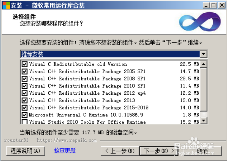The width and height of the screenshot is (227, 161).
Task: Click the component list scroll up arrow
Action: point(204,64)
